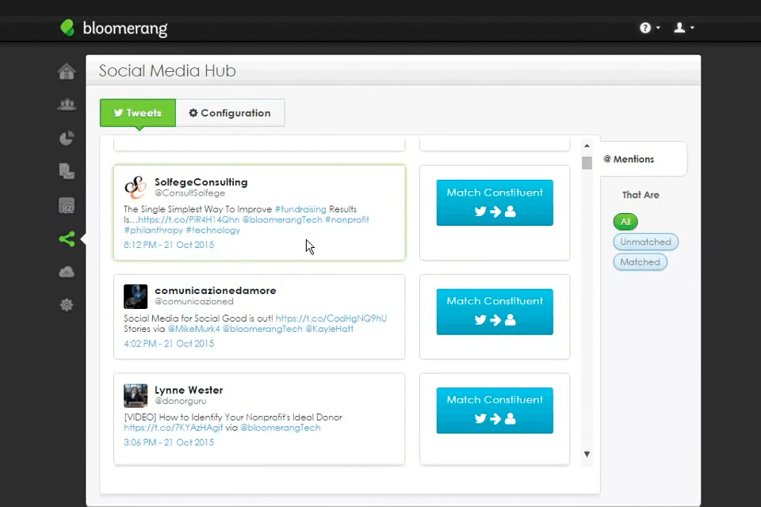Match Constituent for Lynne Wester tweet
Viewport: 761px width, 507px height.
[x=495, y=410]
